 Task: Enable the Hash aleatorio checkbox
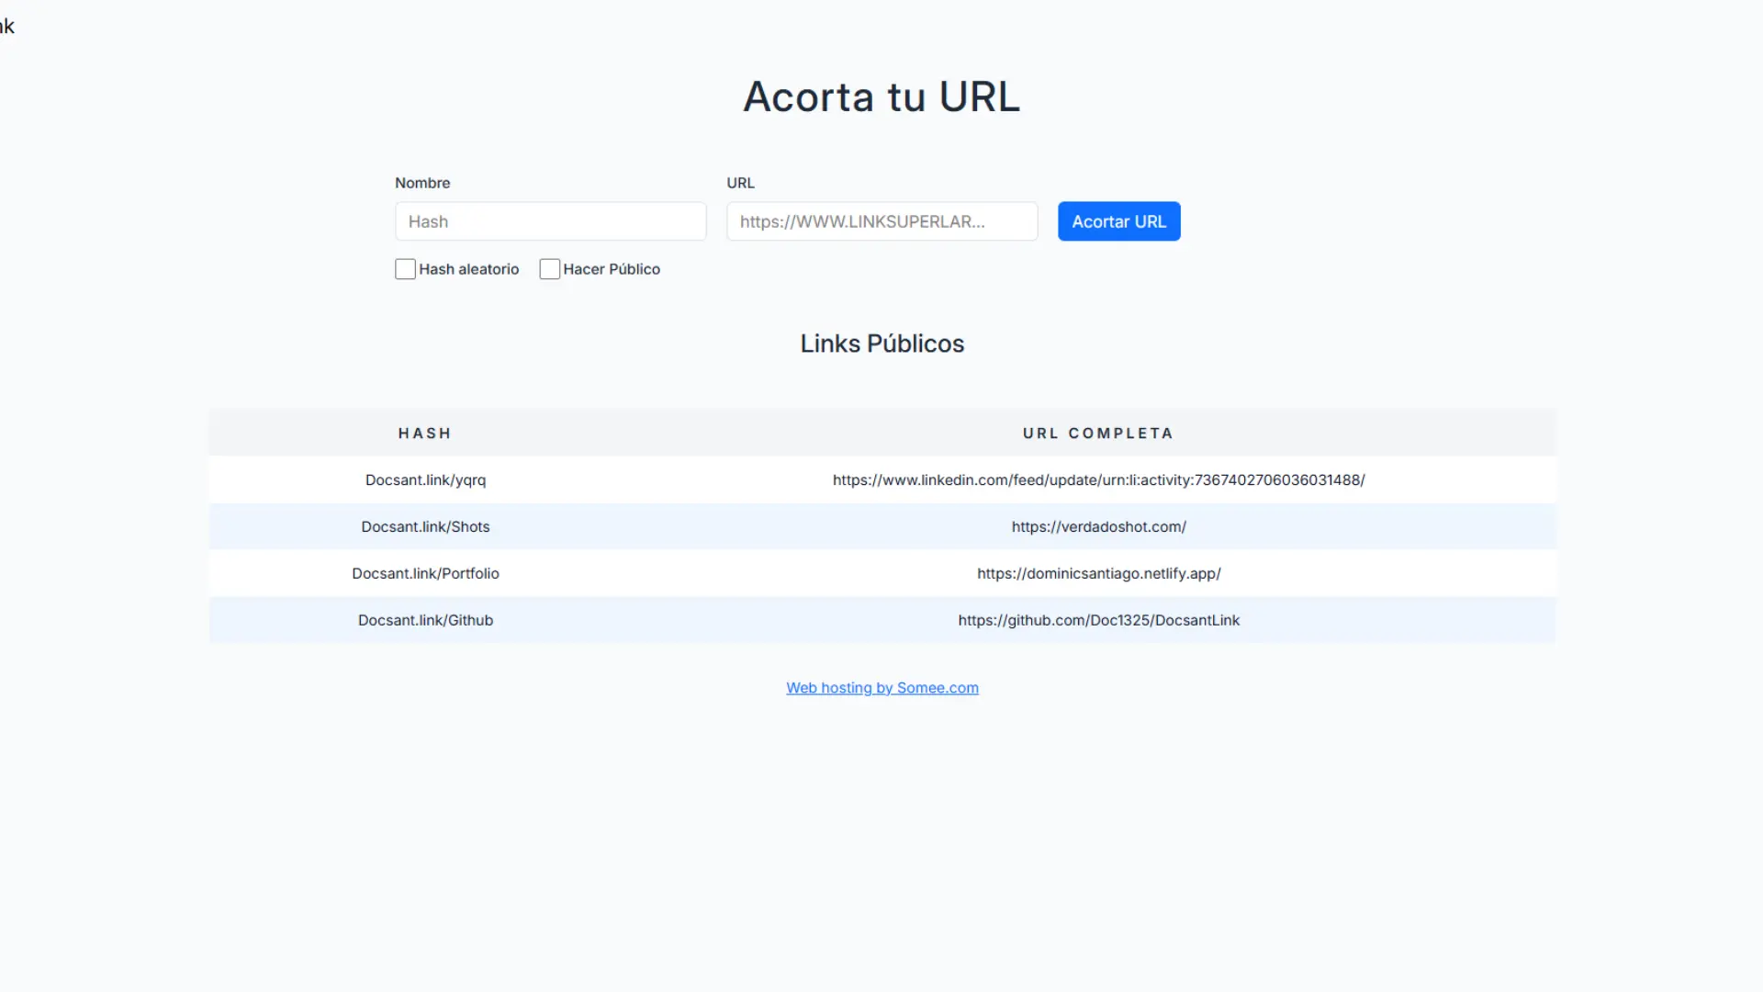click(405, 269)
